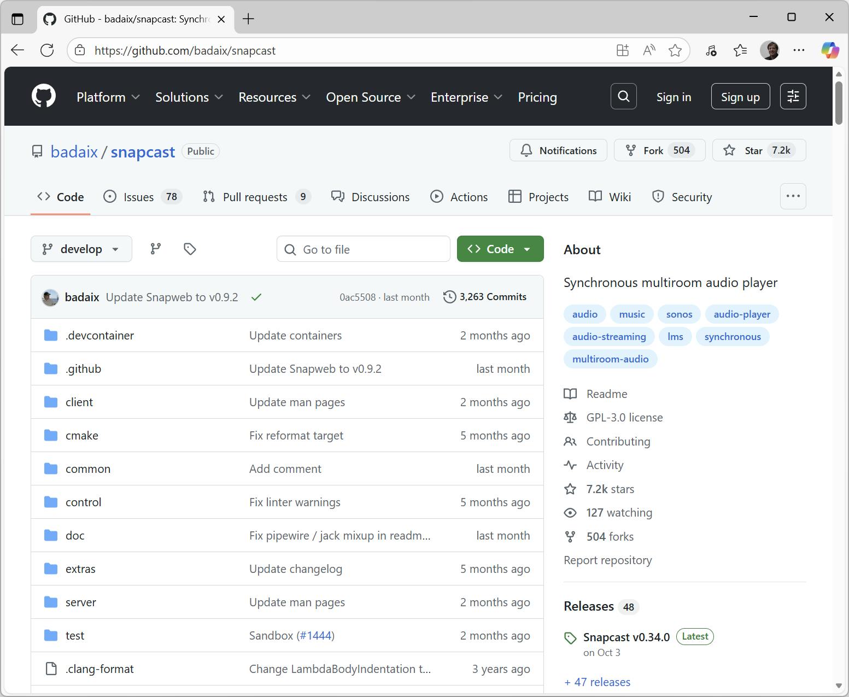Click the Report repository link

(x=608, y=560)
